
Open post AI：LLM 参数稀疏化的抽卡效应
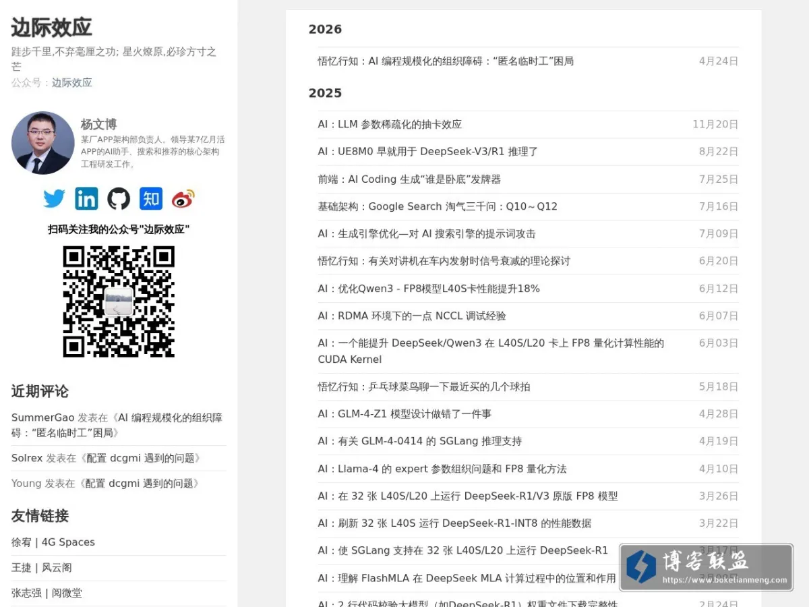click(x=390, y=124)
